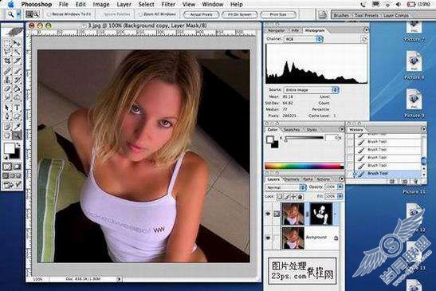Screen dimensions: 436x291
Task: Open the History palette menu arrow
Action: [x=423, y=129]
